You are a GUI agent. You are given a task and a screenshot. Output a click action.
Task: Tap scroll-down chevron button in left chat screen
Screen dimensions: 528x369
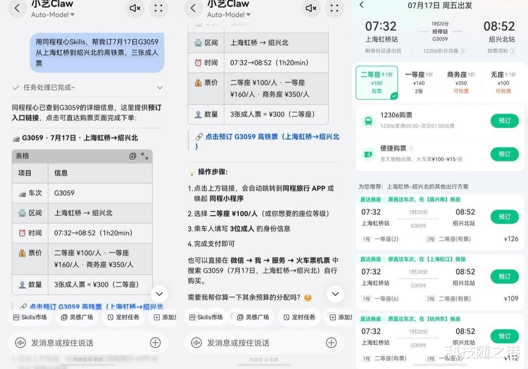(159, 294)
